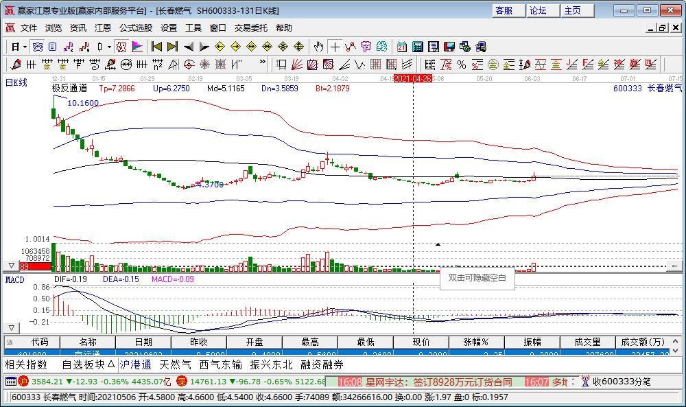Viewport: 686px width, 407px height.
Task: Toggle the crosshair cursor button
Action: coord(335,47)
